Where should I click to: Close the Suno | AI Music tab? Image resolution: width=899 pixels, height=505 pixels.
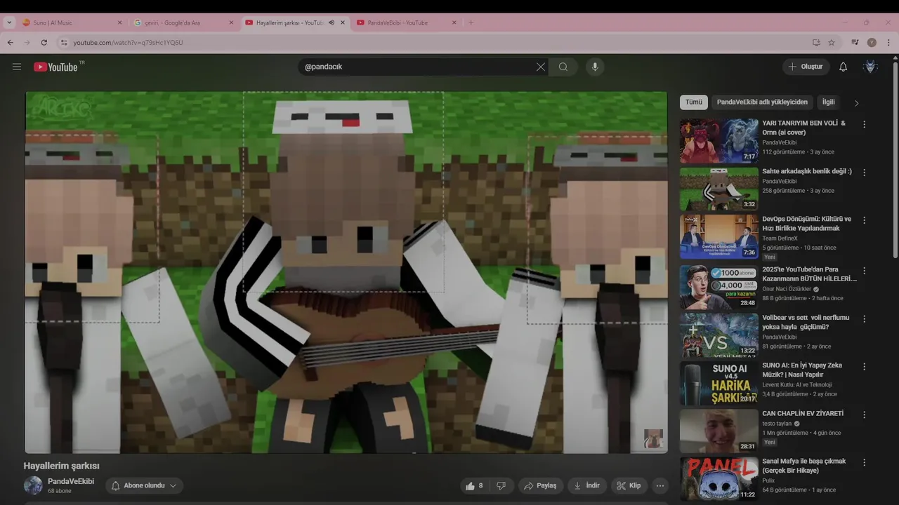coord(119,22)
